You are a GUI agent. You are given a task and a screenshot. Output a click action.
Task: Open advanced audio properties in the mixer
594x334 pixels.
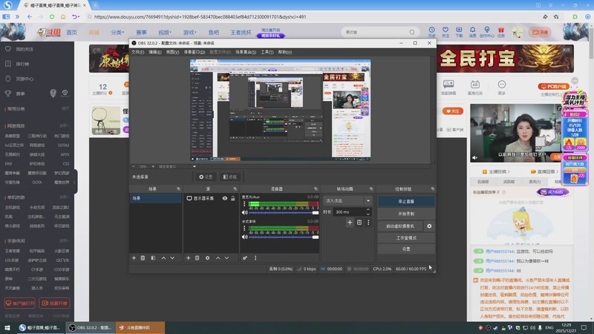tap(245, 258)
